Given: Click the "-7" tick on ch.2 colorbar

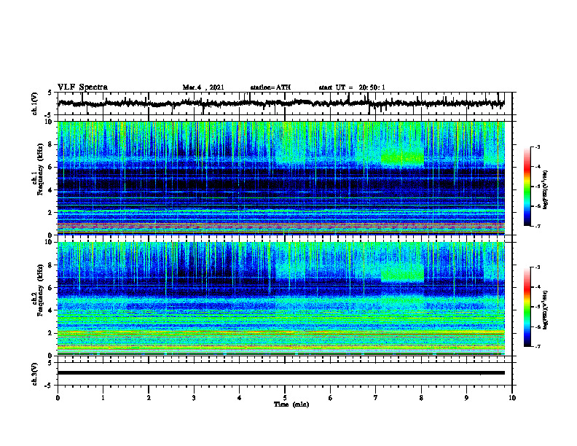Looking at the screenshot, I should click(537, 347).
